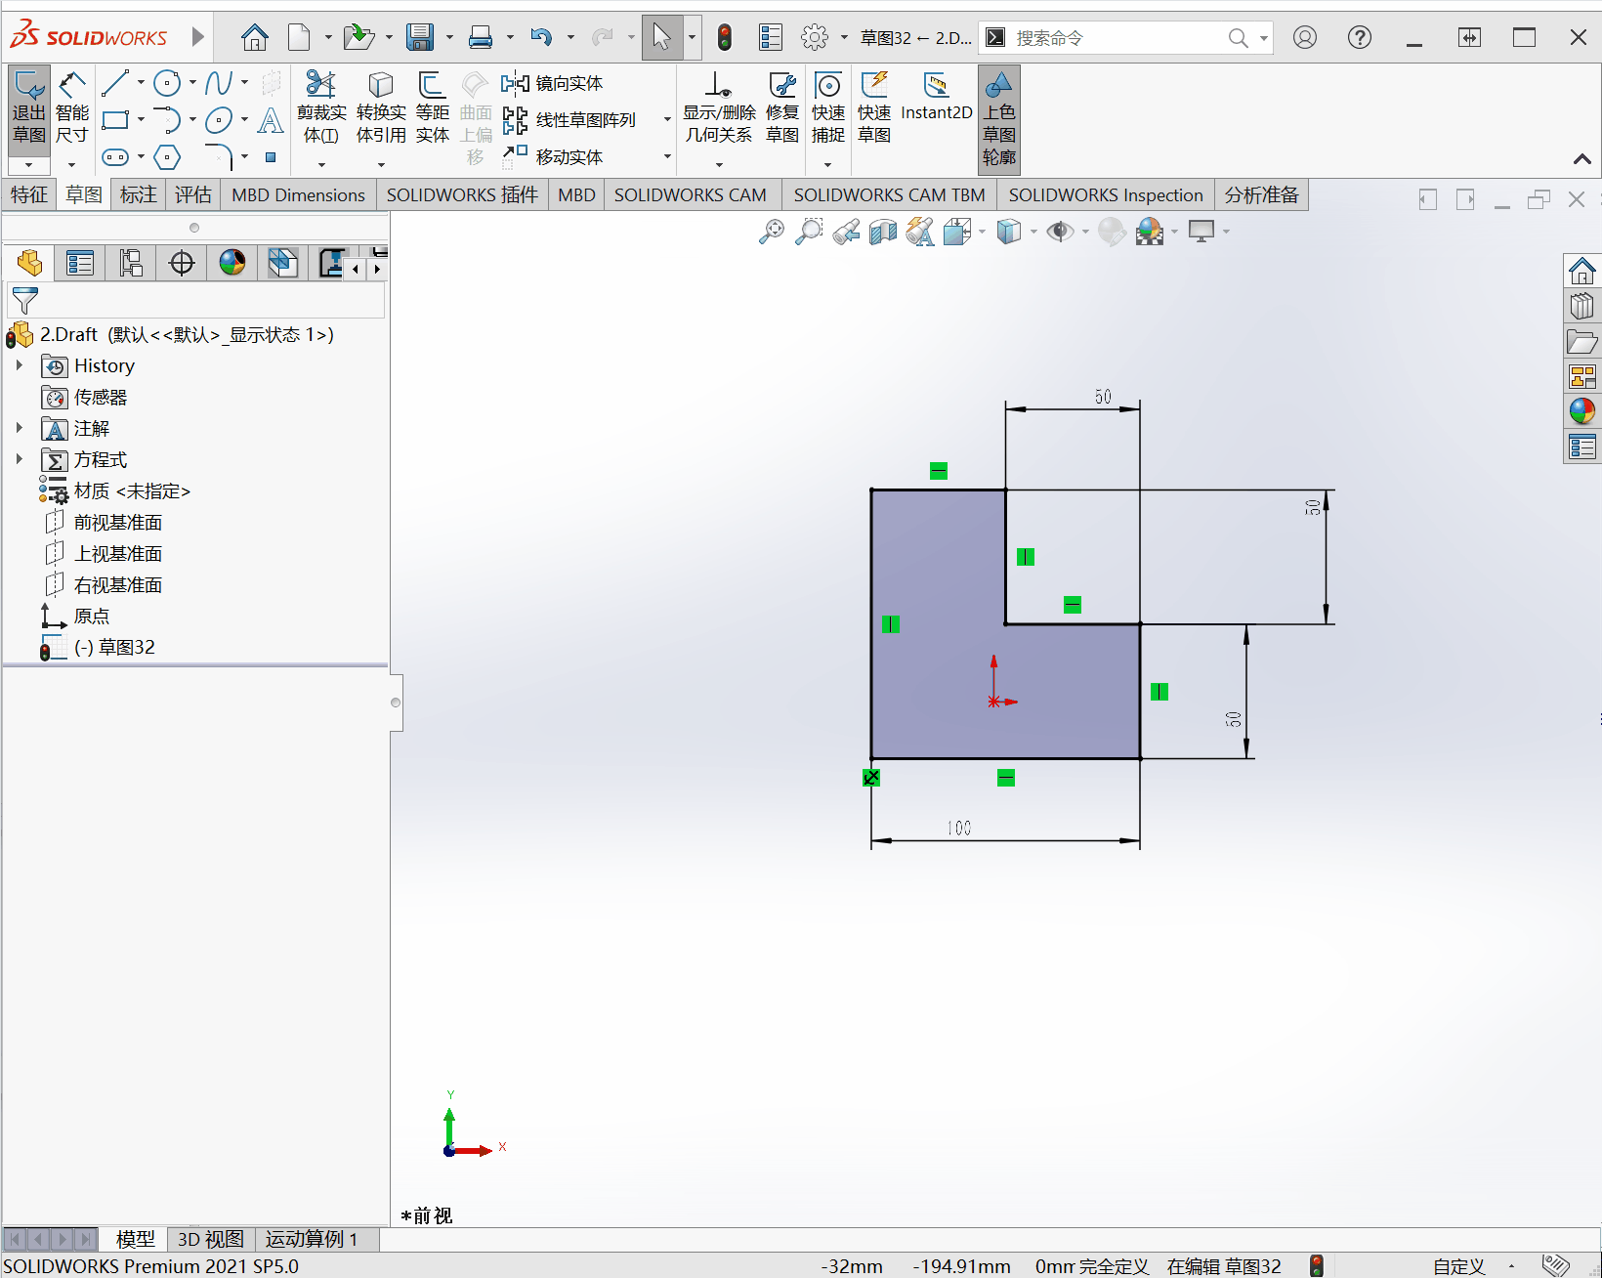Click the Rapid Sketch (快速草图) icon

click(874, 107)
